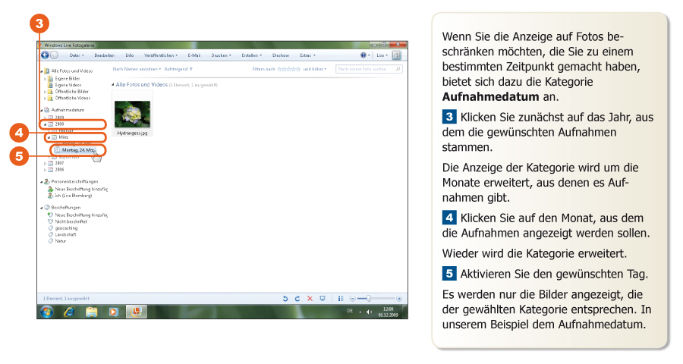Open the Veröffentlichen menu
The image size is (683, 364).
click(x=161, y=55)
